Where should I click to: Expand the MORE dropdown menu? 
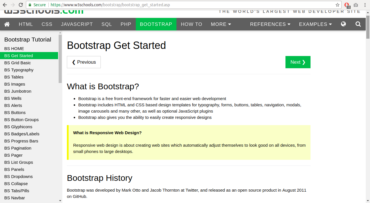point(221,24)
